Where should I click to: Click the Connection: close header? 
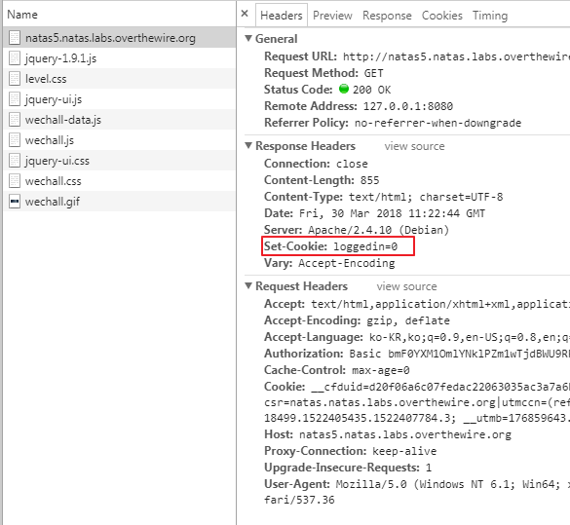coord(316,164)
